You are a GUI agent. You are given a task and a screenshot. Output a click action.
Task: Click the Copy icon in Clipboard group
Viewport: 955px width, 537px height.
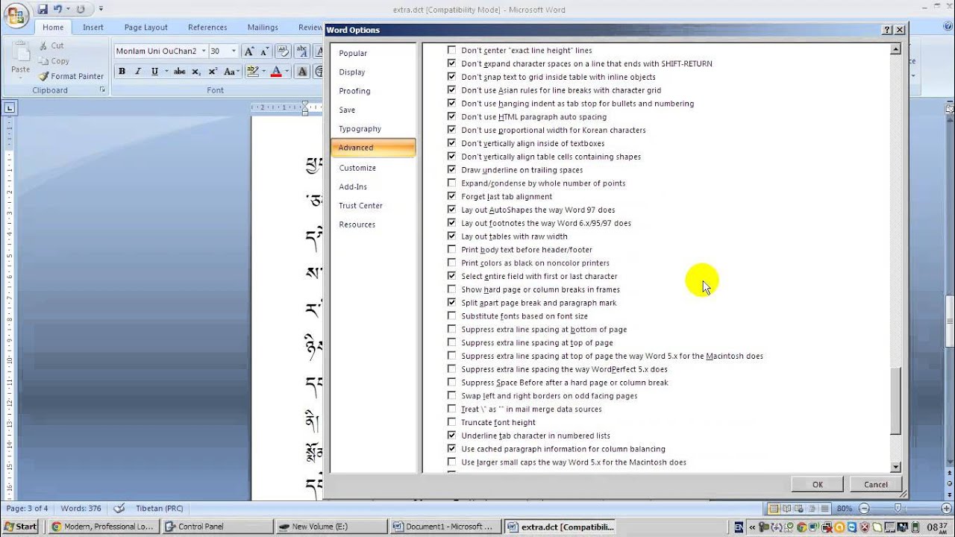pyautogui.click(x=43, y=61)
